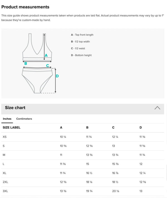The width and height of the screenshot is (167, 198).
Task: Switch to the Centimeters tab
Action: pos(24,119)
